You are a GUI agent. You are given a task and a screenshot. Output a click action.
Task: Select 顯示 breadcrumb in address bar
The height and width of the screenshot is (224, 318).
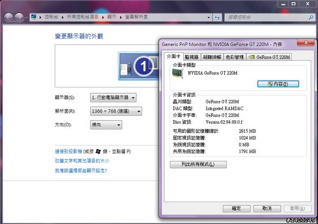pos(112,17)
